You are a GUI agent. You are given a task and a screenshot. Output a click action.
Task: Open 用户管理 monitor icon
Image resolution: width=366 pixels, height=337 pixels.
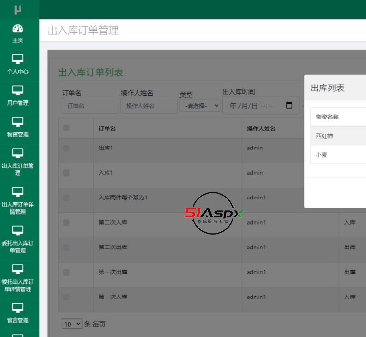coord(18,90)
